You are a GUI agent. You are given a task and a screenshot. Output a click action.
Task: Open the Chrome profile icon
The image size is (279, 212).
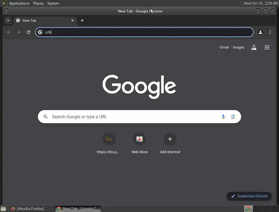(x=260, y=32)
